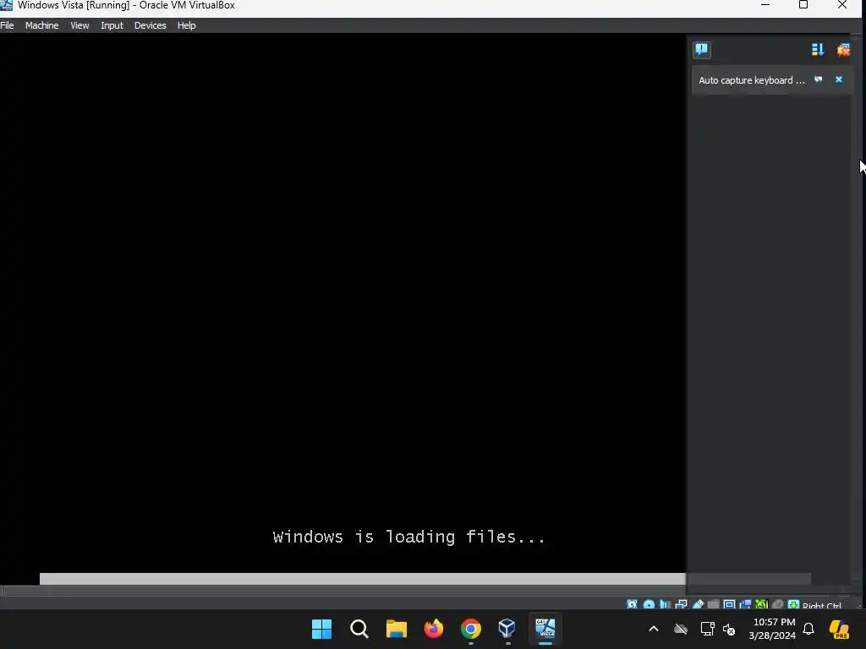Open the File menu
Viewport: 866px width, 649px height.
[7, 25]
